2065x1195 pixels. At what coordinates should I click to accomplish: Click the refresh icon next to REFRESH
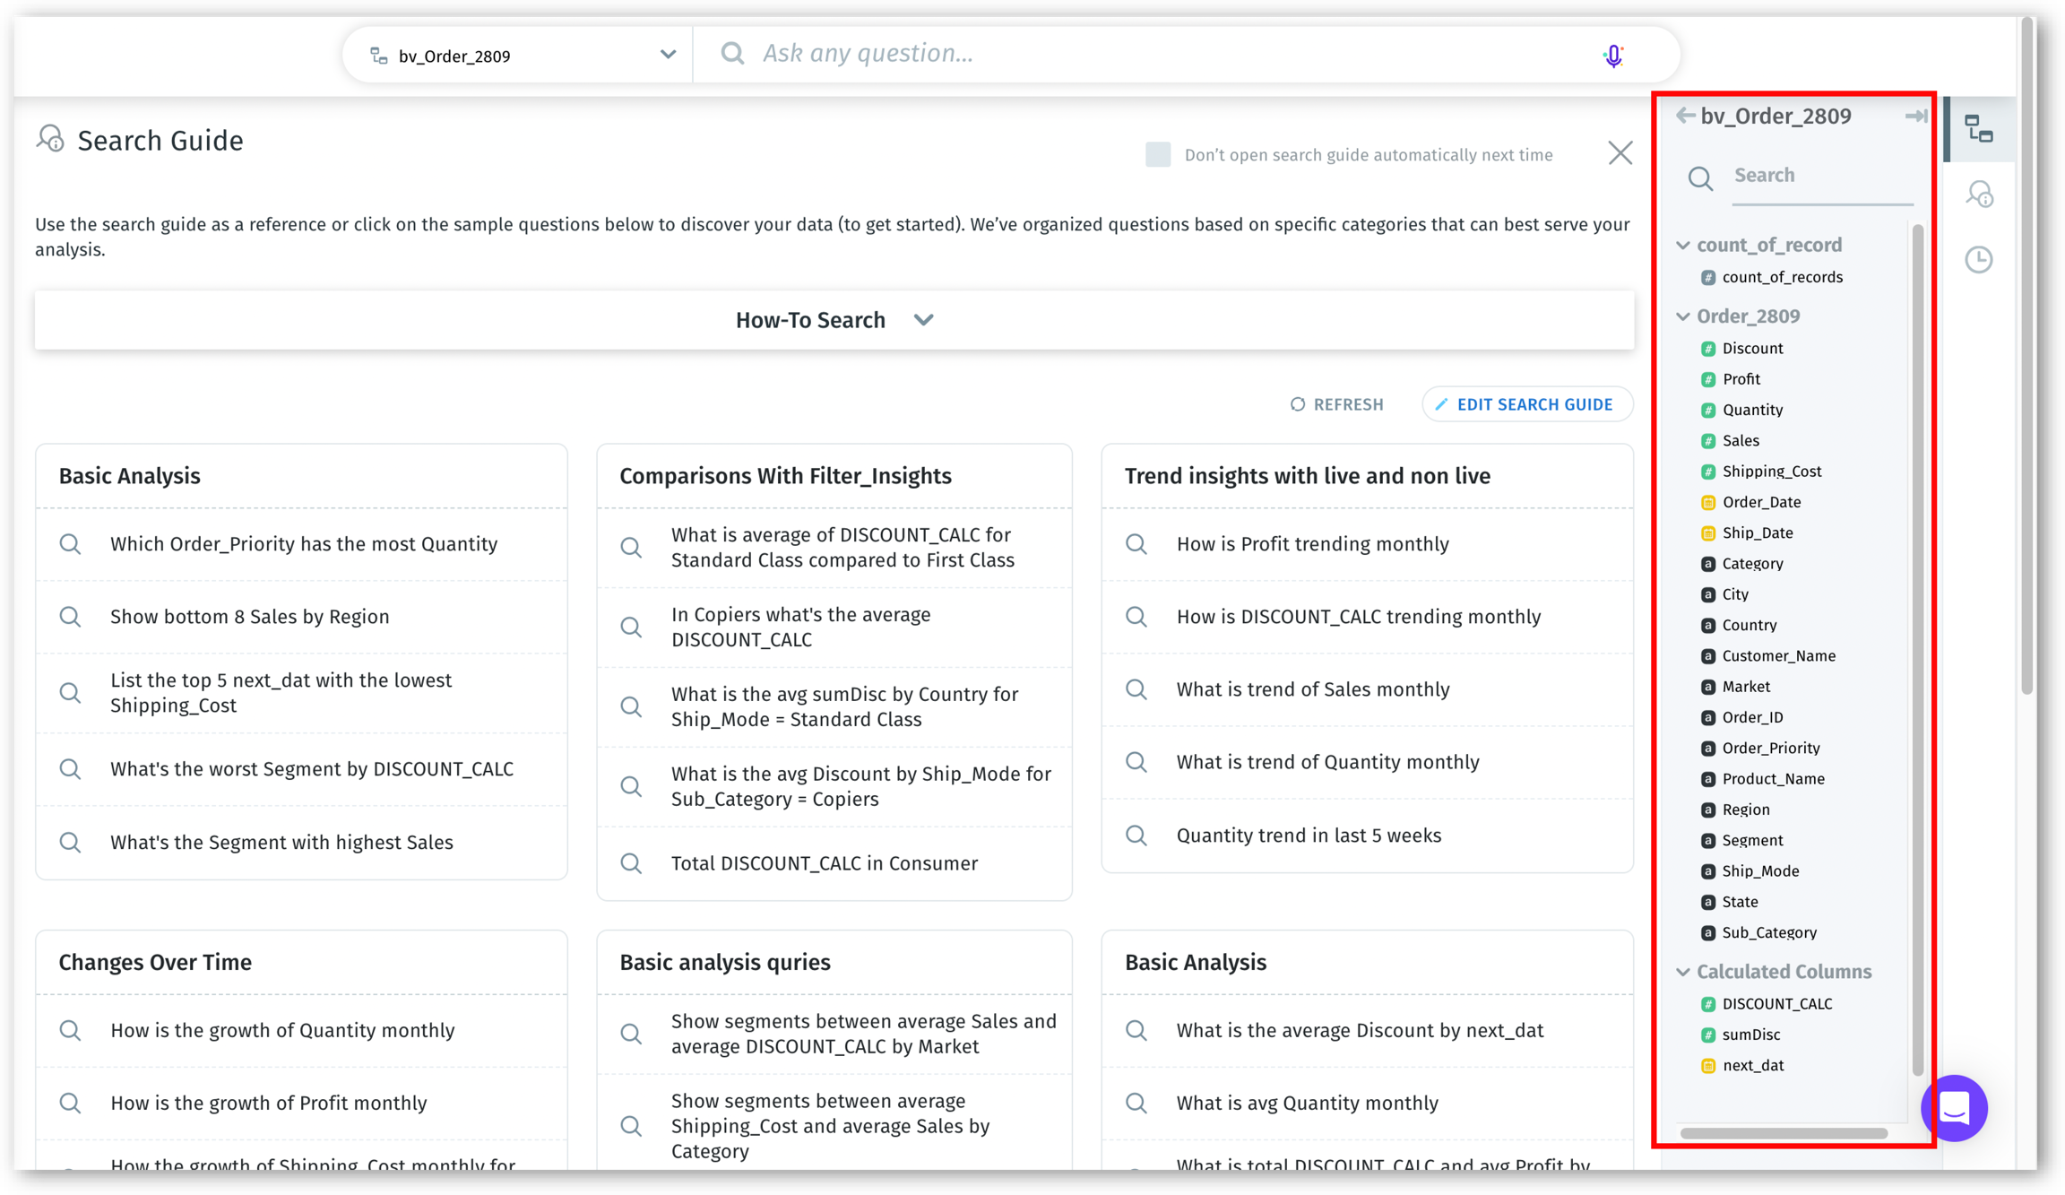pos(1297,404)
